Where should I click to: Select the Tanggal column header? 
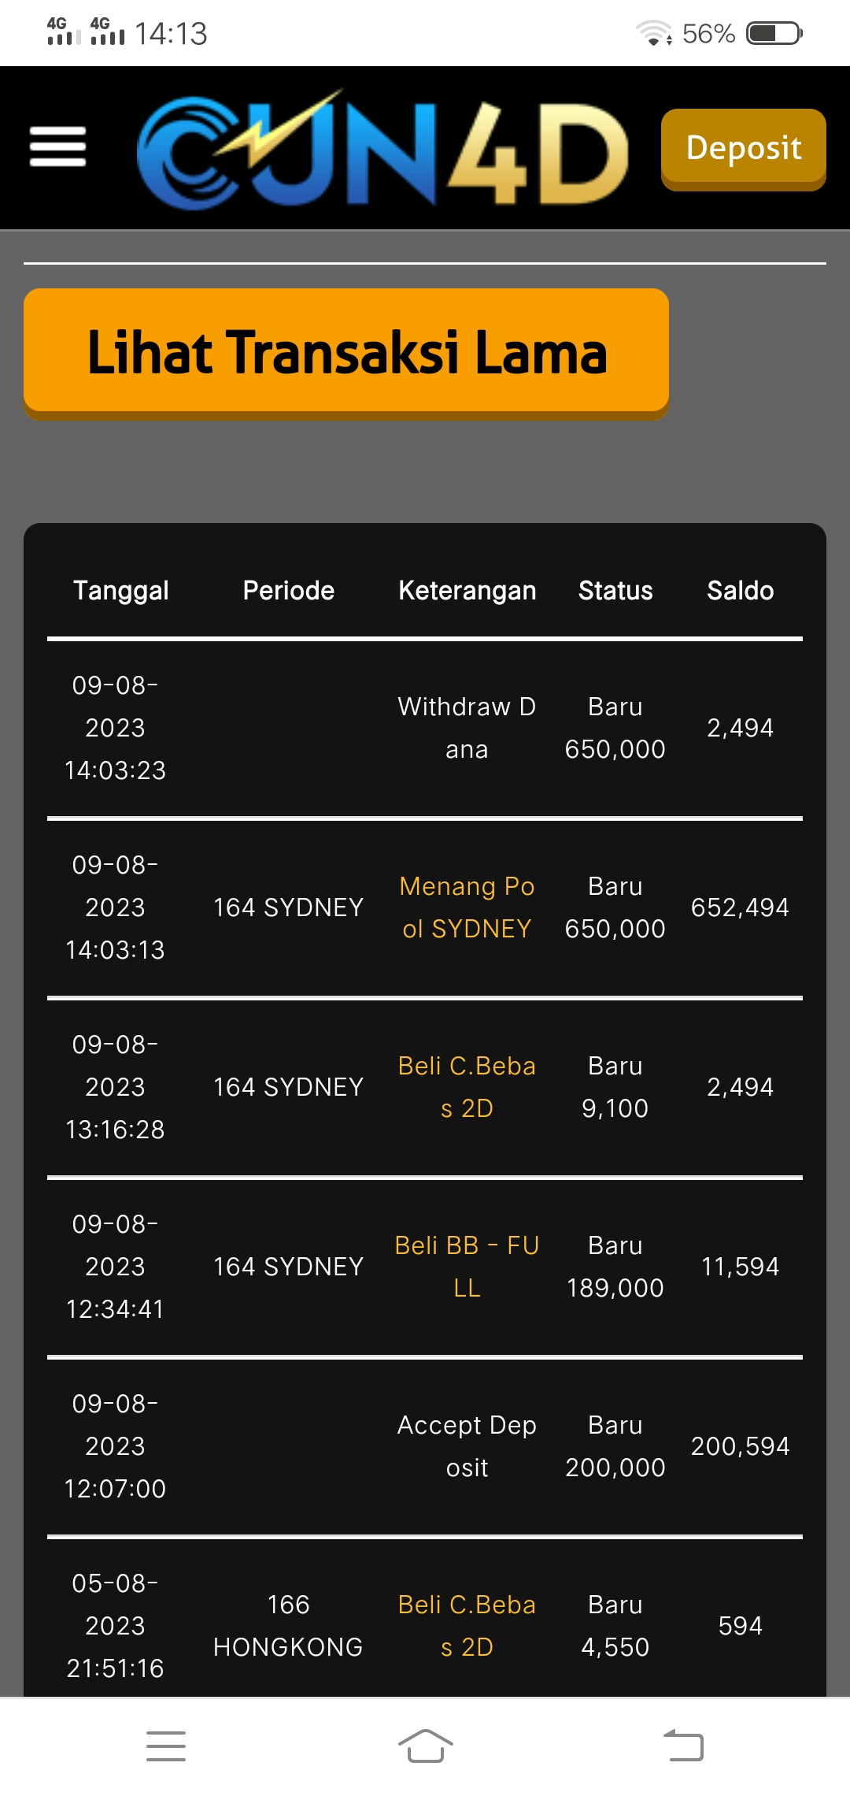pos(120,591)
